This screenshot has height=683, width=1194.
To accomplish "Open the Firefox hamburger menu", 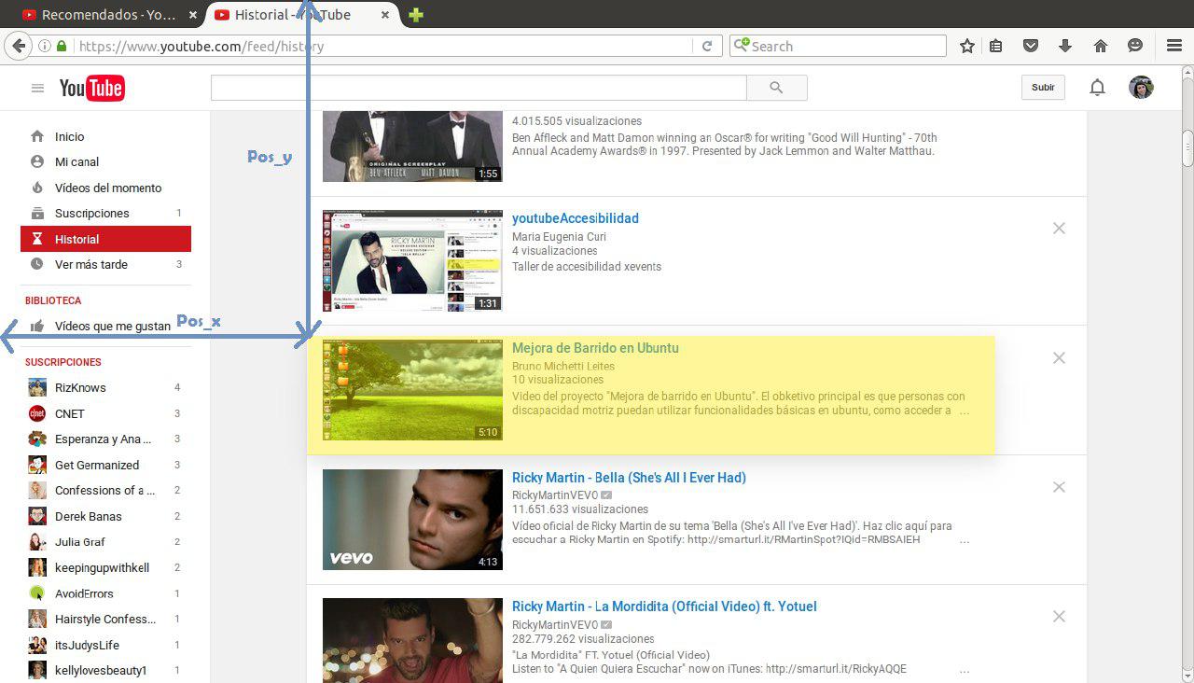I will (x=1174, y=46).
